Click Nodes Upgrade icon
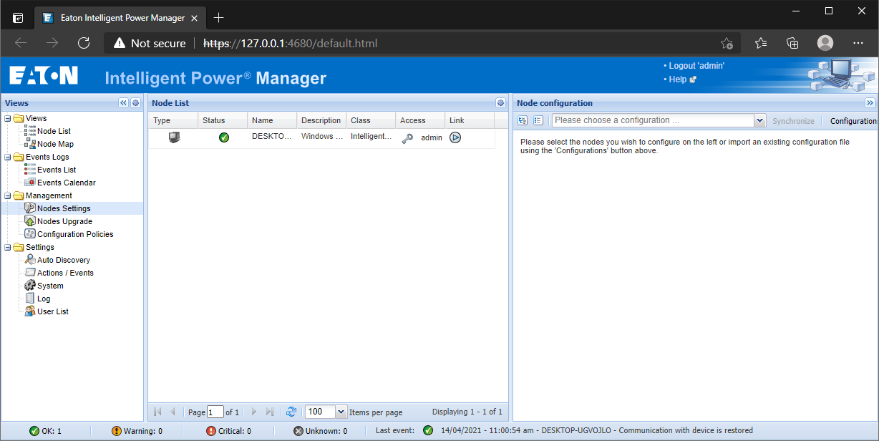Image resolution: width=879 pixels, height=441 pixels. click(x=30, y=221)
